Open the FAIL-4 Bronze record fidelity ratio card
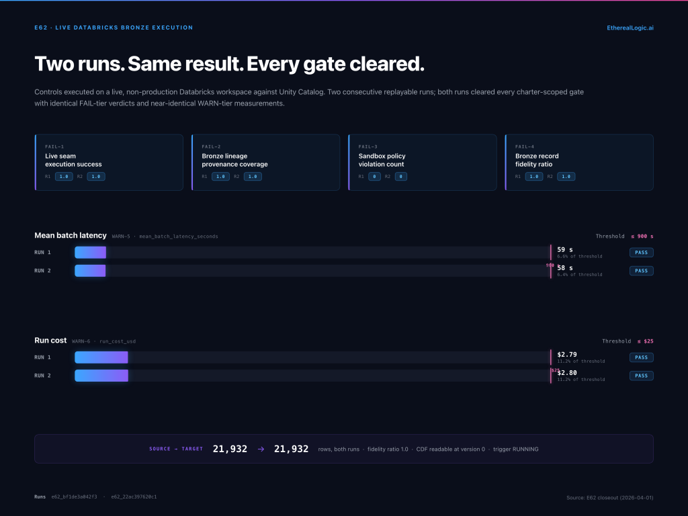Viewport: 688px width, 516px height. click(x=579, y=162)
